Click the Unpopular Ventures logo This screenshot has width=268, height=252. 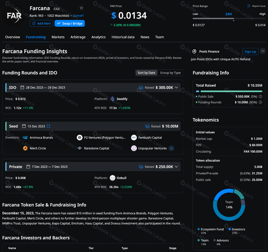134,148
